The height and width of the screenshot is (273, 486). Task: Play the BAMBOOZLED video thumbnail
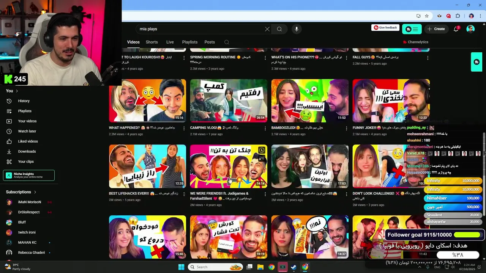pyautogui.click(x=310, y=101)
